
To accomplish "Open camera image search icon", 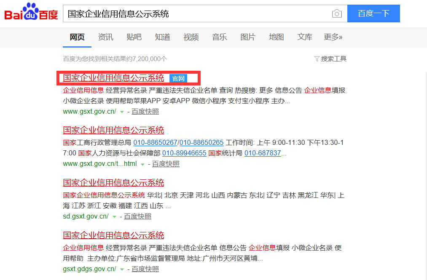I will [x=337, y=13].
